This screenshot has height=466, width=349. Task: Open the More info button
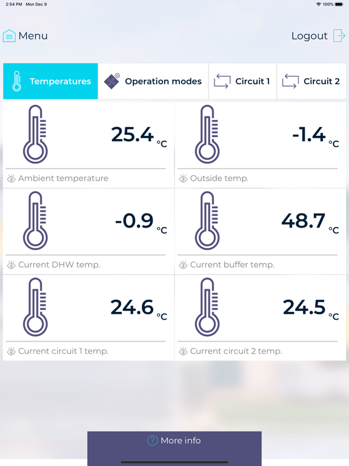(x=174, y=448)
